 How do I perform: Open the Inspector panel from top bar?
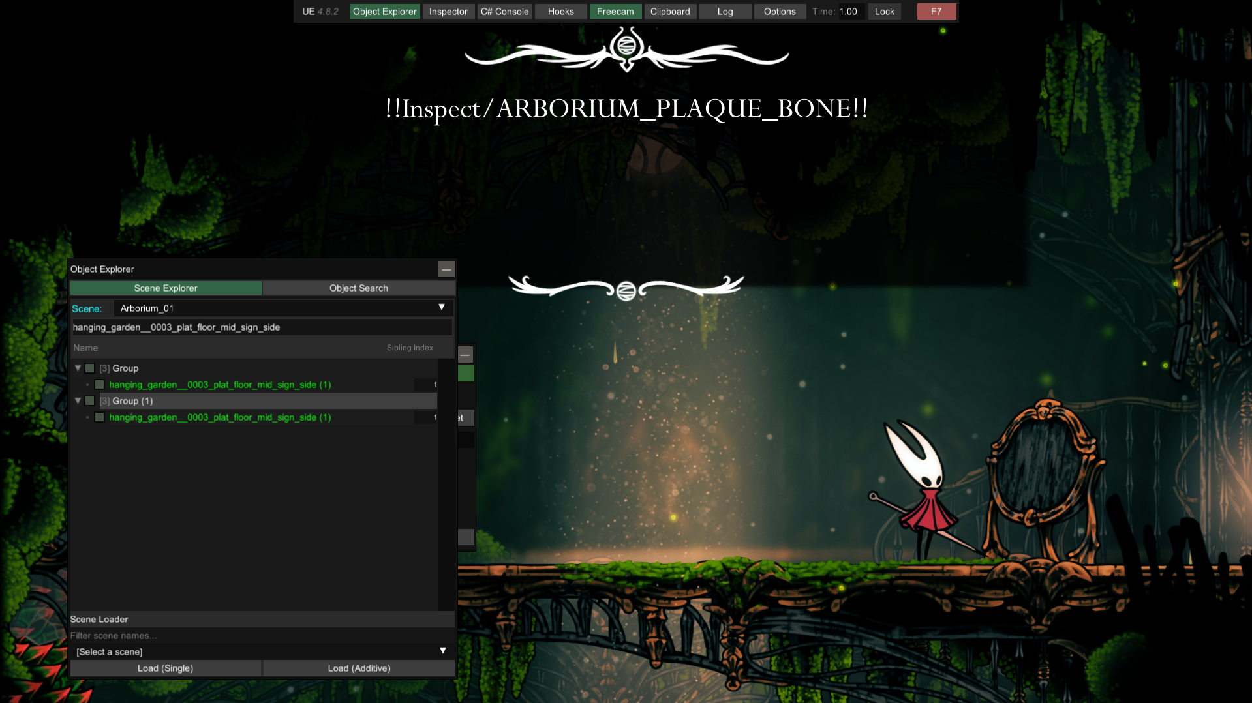tap(448, 12)
